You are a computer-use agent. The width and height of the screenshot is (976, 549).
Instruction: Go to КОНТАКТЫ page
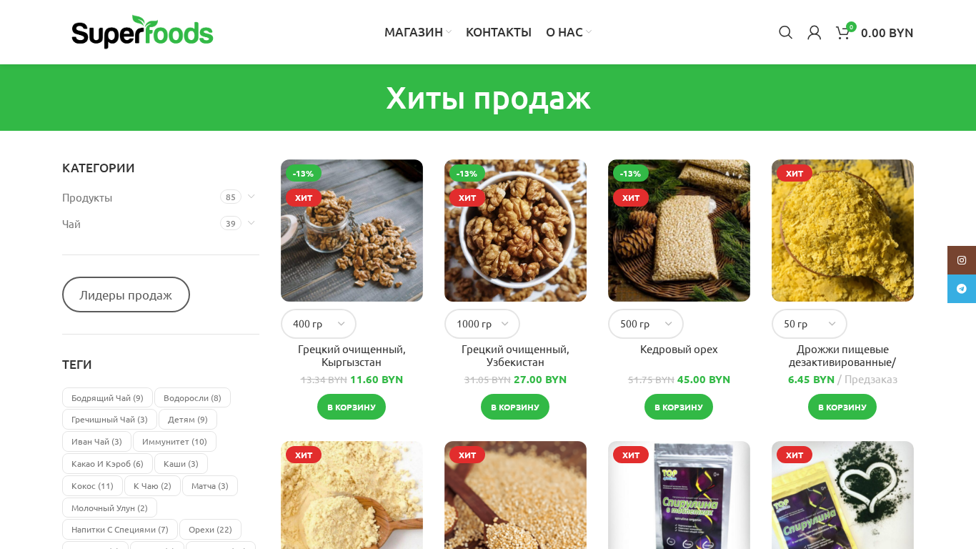click(499, 32)
